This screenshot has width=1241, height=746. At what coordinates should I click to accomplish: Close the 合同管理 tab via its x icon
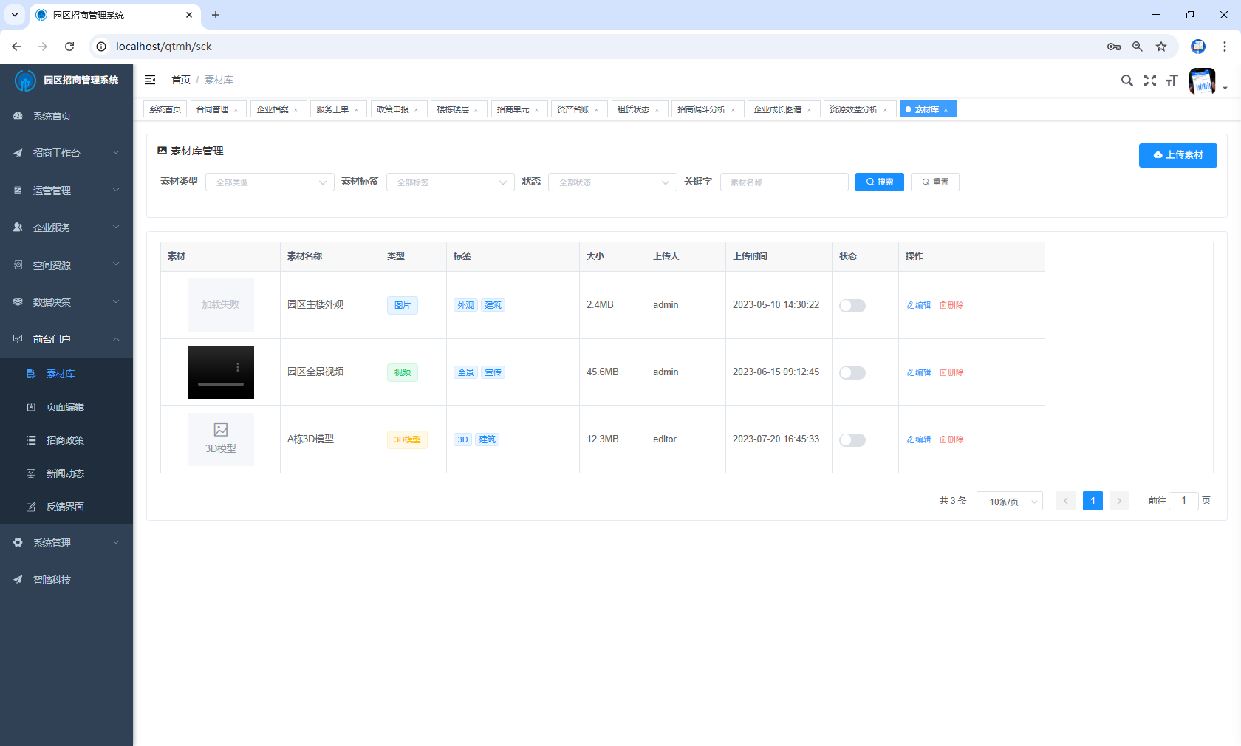pos(236,110)
